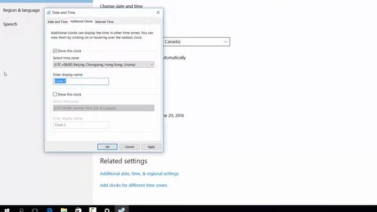Screen dimensions: 377x212
Task: Click the Cancel button
Action: pyautogui.click(x=130, y=147)
